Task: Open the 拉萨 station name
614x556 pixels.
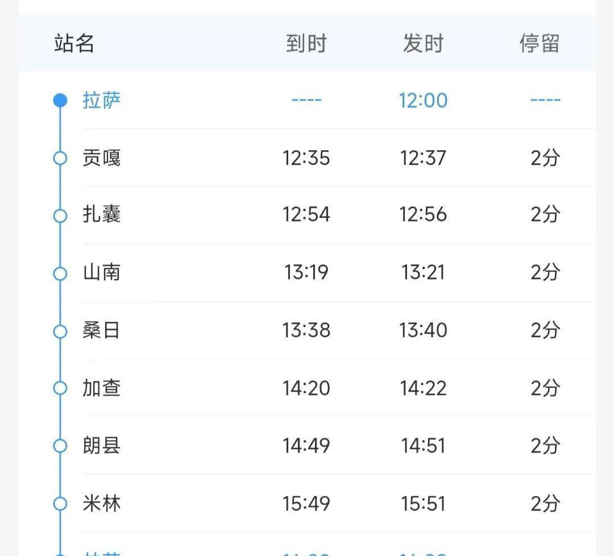Action: pyautogui.click(x=102, y=101)
